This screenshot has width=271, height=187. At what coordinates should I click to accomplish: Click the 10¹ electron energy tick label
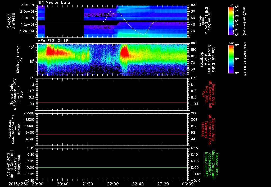point(31,62)
